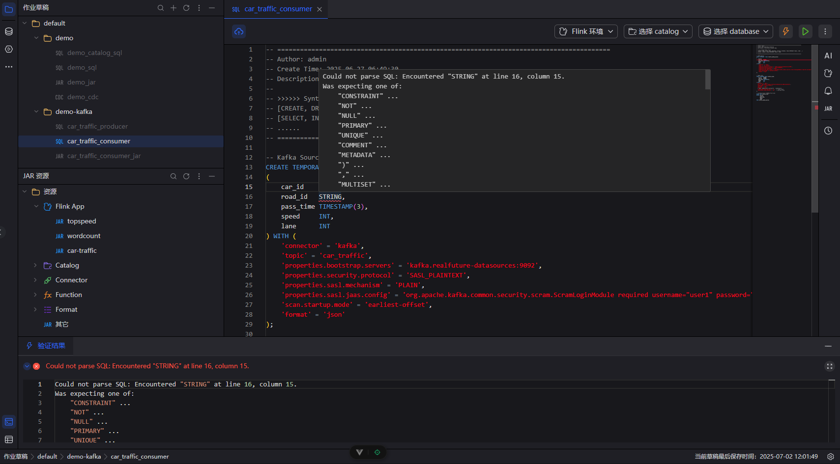Open the history clock icon
The width and height of the screenshot is (840, 464).
click(x=828, y=131)
